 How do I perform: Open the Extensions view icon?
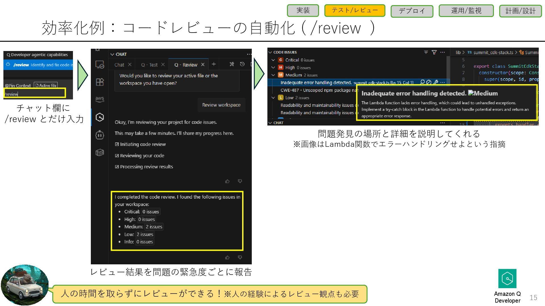[x=100, y=82]
